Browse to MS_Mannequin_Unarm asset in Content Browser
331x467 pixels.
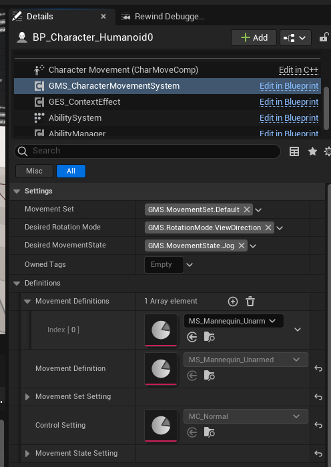(209, 337)
